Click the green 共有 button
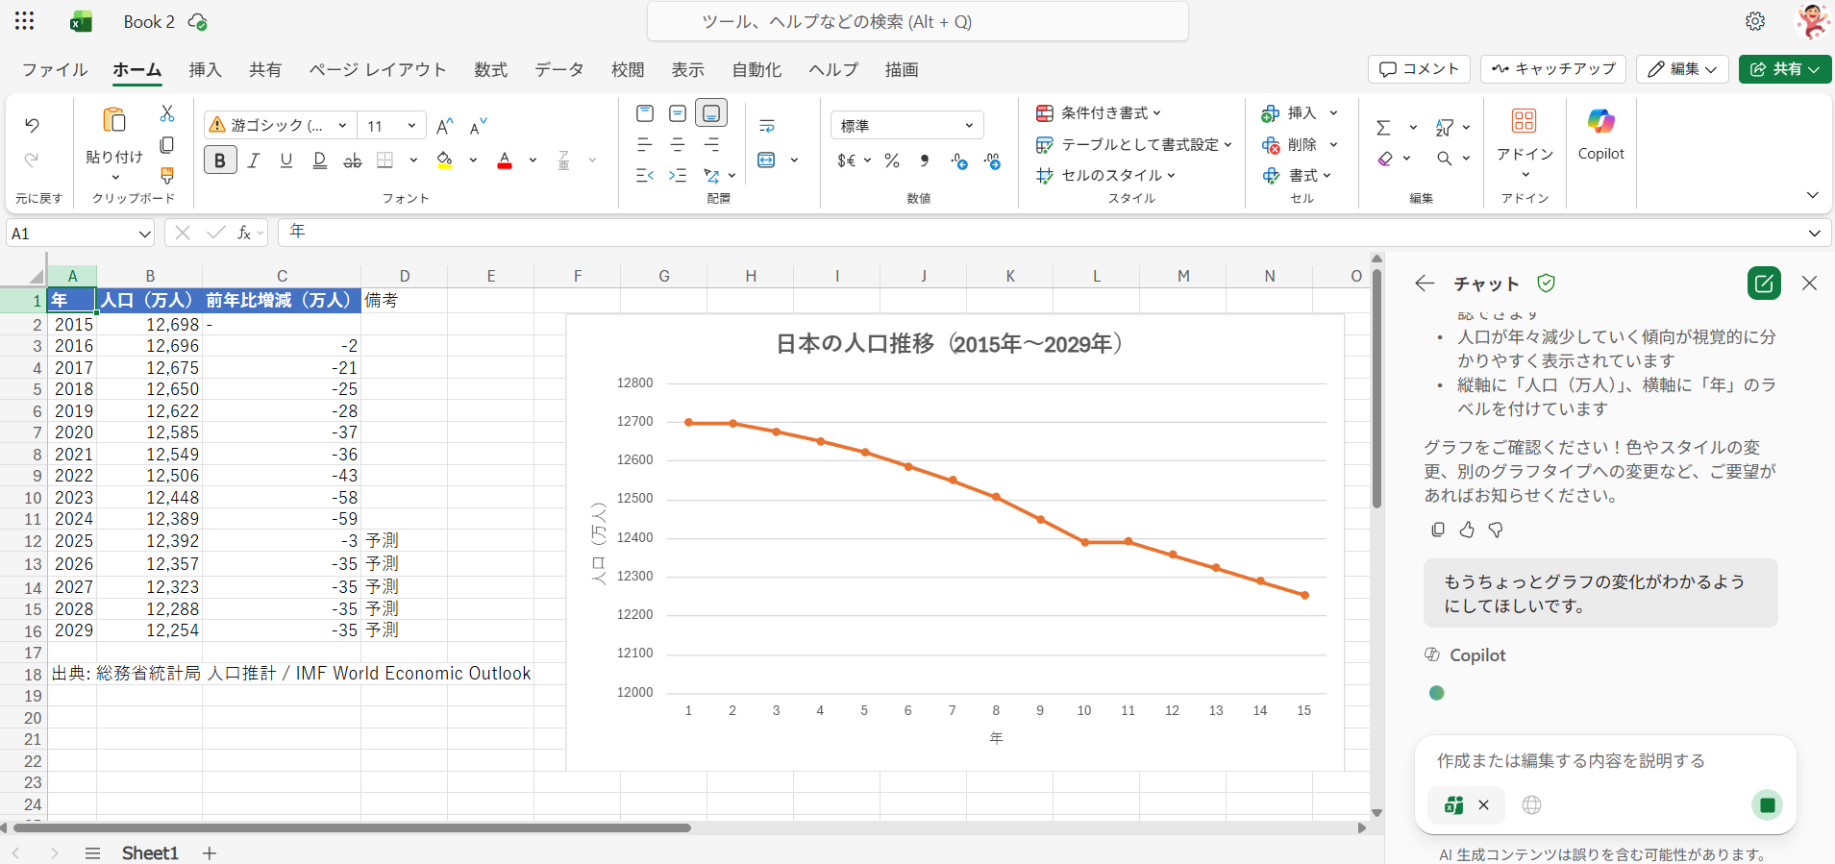This screenshot has height=864, width=1835. coord(1784,69)
